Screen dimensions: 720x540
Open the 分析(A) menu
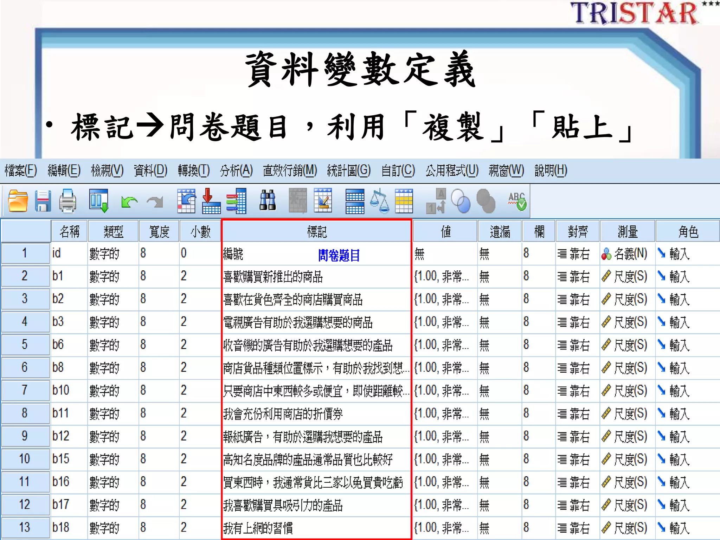236,171
